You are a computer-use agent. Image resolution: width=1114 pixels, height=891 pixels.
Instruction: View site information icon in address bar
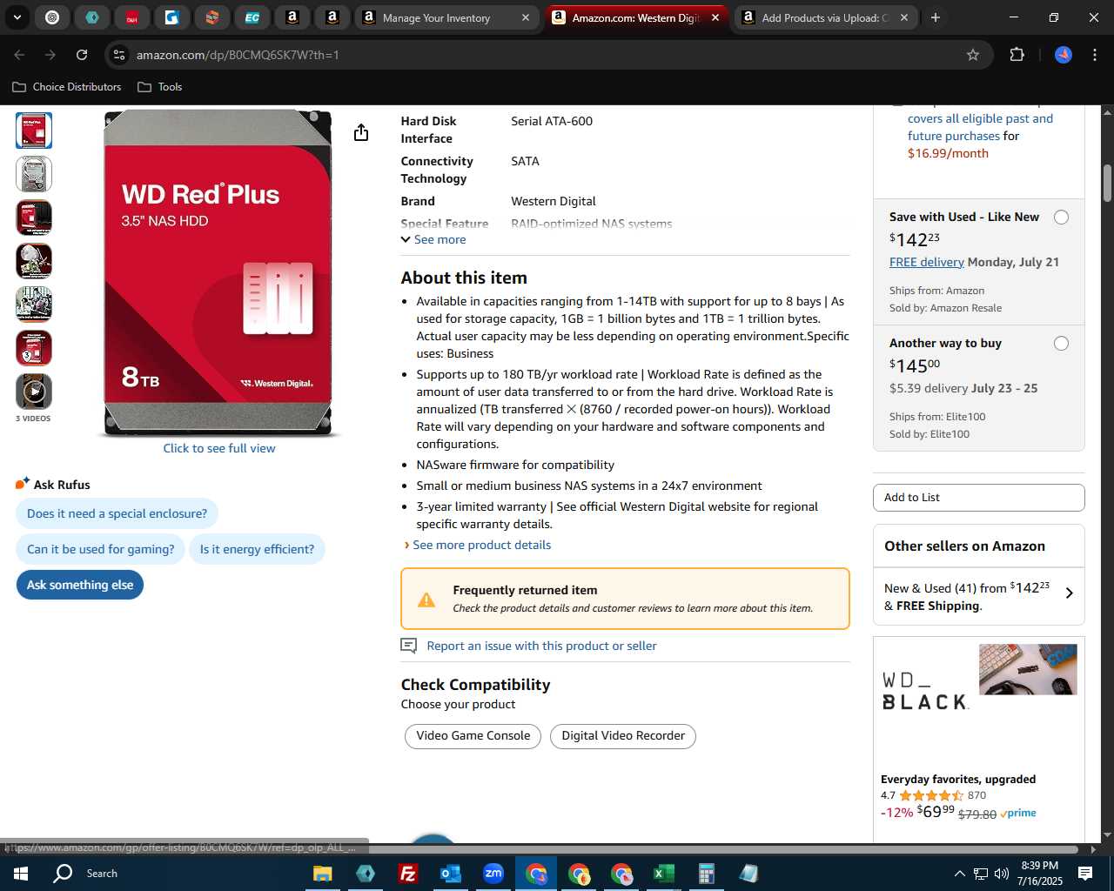pyautogui.click(x=119, y=55)
